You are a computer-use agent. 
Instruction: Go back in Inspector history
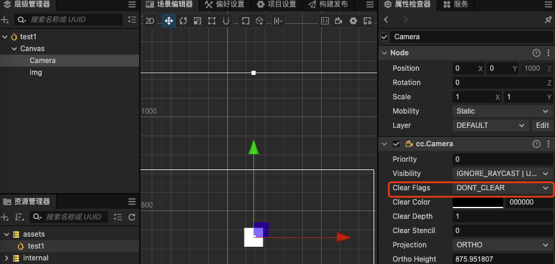[386, 20]
